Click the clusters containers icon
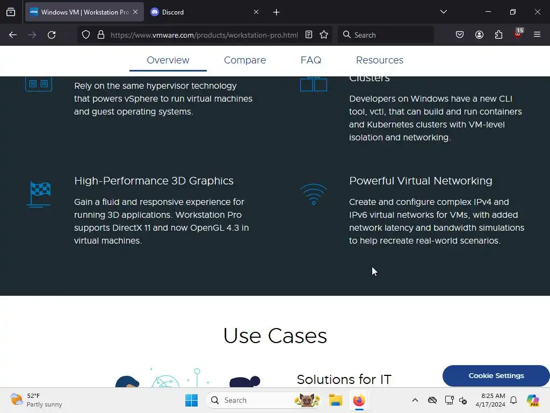550x413 pixels. tap(314, 84)
